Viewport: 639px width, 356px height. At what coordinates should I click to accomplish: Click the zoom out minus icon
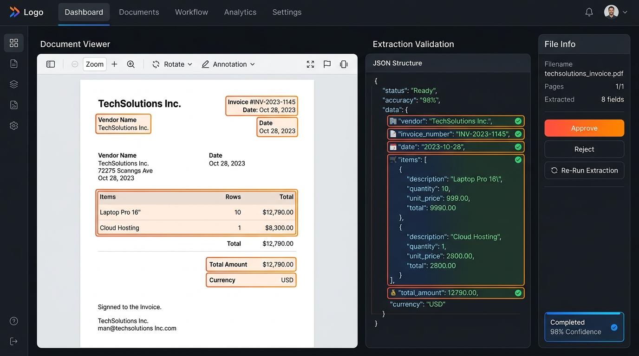tap(75, 64)
